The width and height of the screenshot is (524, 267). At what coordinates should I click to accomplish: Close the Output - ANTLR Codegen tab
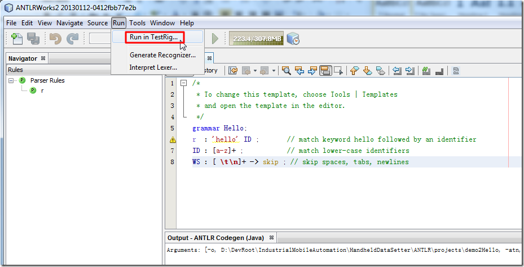[272, 238]
